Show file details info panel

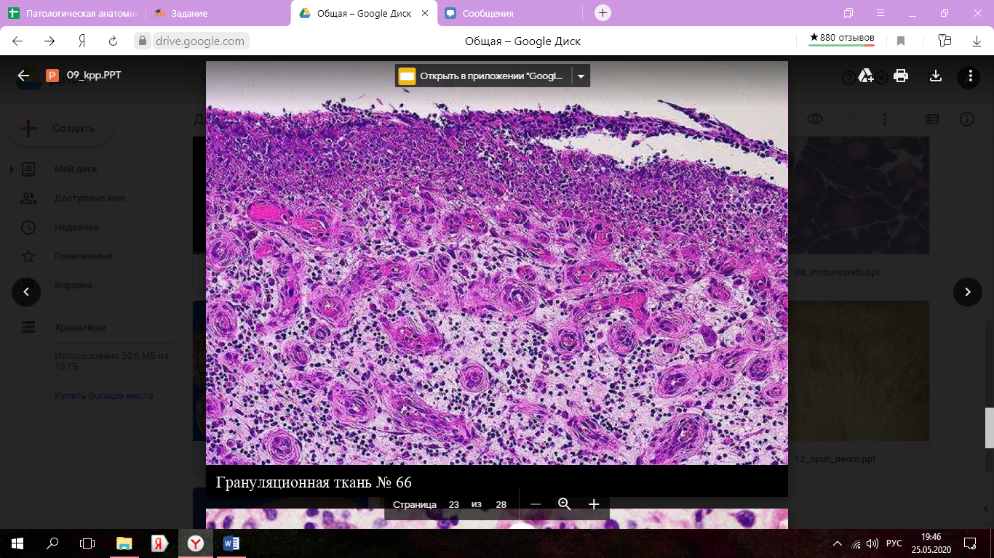coord(967,119)
